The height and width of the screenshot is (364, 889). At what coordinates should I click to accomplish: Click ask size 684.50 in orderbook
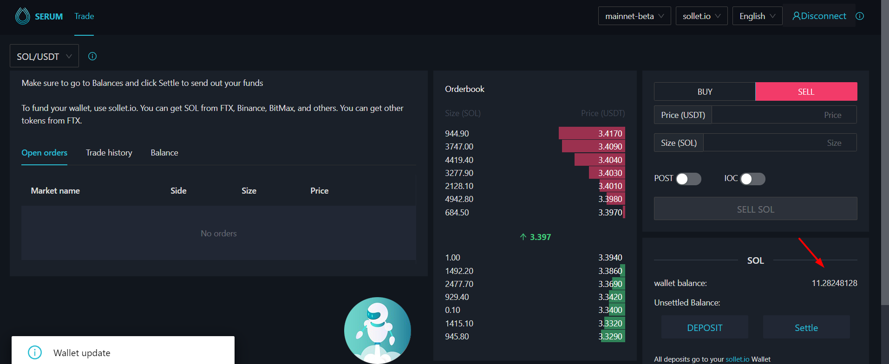tap(457, 212)
